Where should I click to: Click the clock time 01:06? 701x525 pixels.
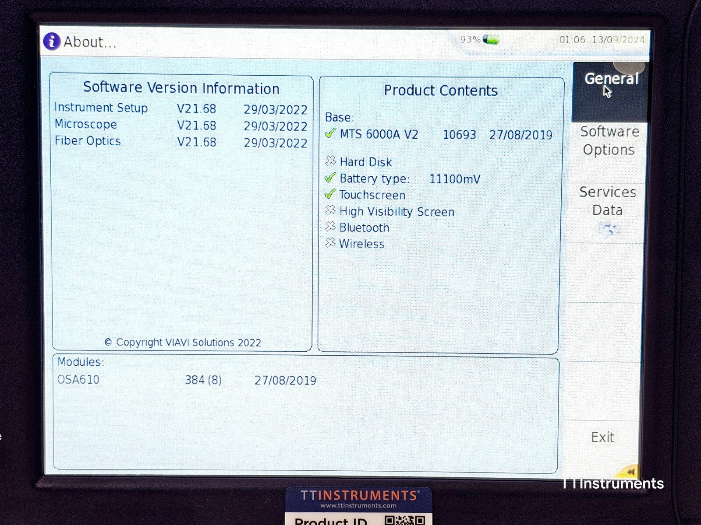pyautogui.click(x=572, y=39)
